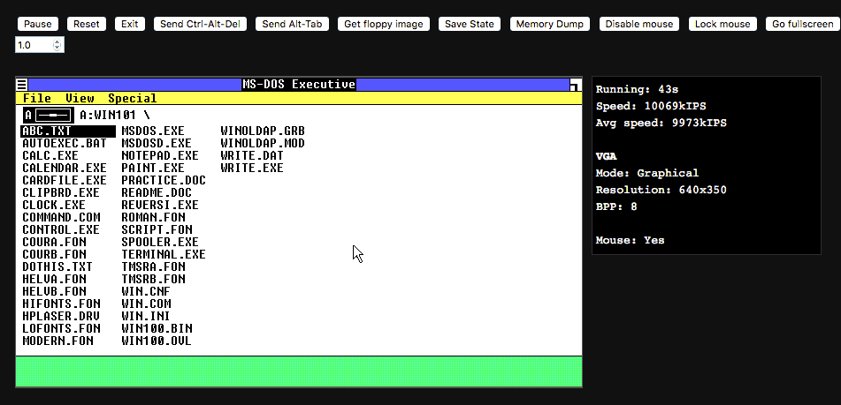The width and height of the screenshot is (841, 405).
Task: Select the file MSDOSD.EXE
Action: click(156, 143)
